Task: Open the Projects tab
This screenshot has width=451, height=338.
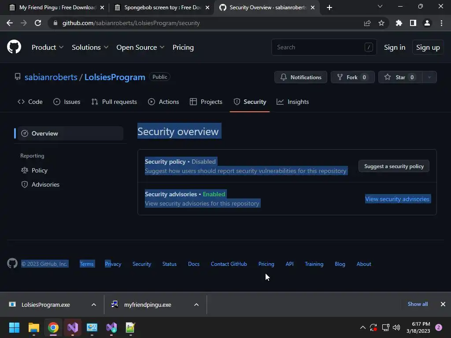Action: (206, 102)
